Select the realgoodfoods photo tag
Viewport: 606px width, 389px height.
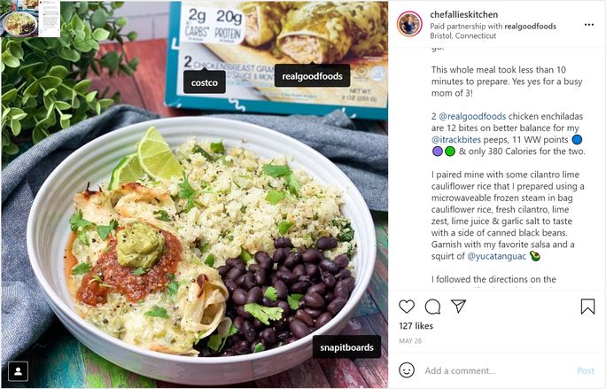[312, 75]
